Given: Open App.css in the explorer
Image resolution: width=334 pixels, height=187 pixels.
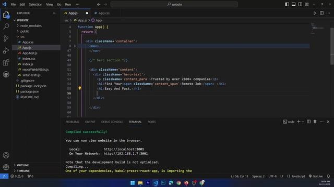Looking at the screenshot, I should 28,42.
